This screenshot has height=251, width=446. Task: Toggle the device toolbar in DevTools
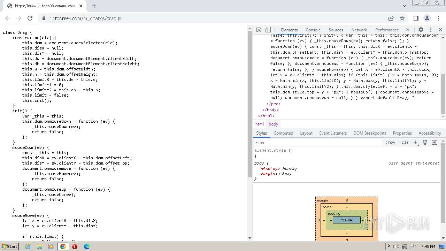pos(268,30)
